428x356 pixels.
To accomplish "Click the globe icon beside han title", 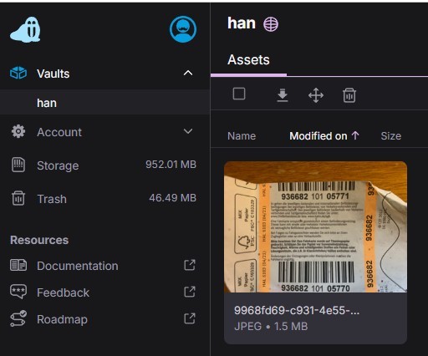I will click(x=271, y=23).
